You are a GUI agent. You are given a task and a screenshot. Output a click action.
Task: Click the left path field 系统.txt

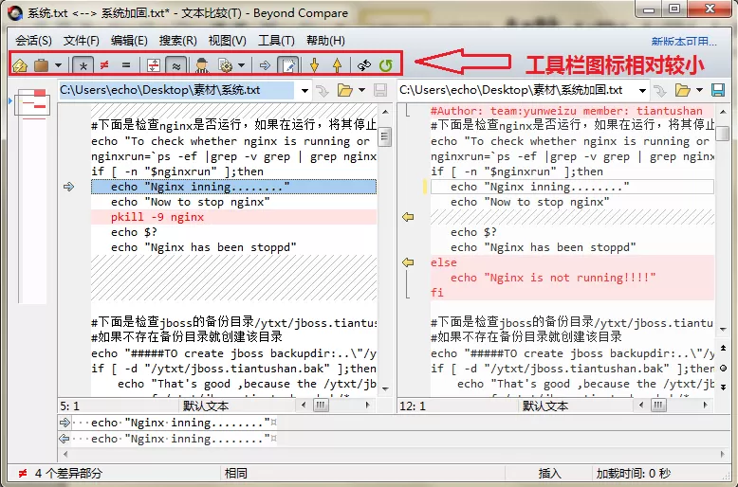(x=176, y=90)
